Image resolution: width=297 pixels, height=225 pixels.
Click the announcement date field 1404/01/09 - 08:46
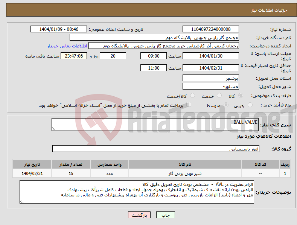[59, 29]
